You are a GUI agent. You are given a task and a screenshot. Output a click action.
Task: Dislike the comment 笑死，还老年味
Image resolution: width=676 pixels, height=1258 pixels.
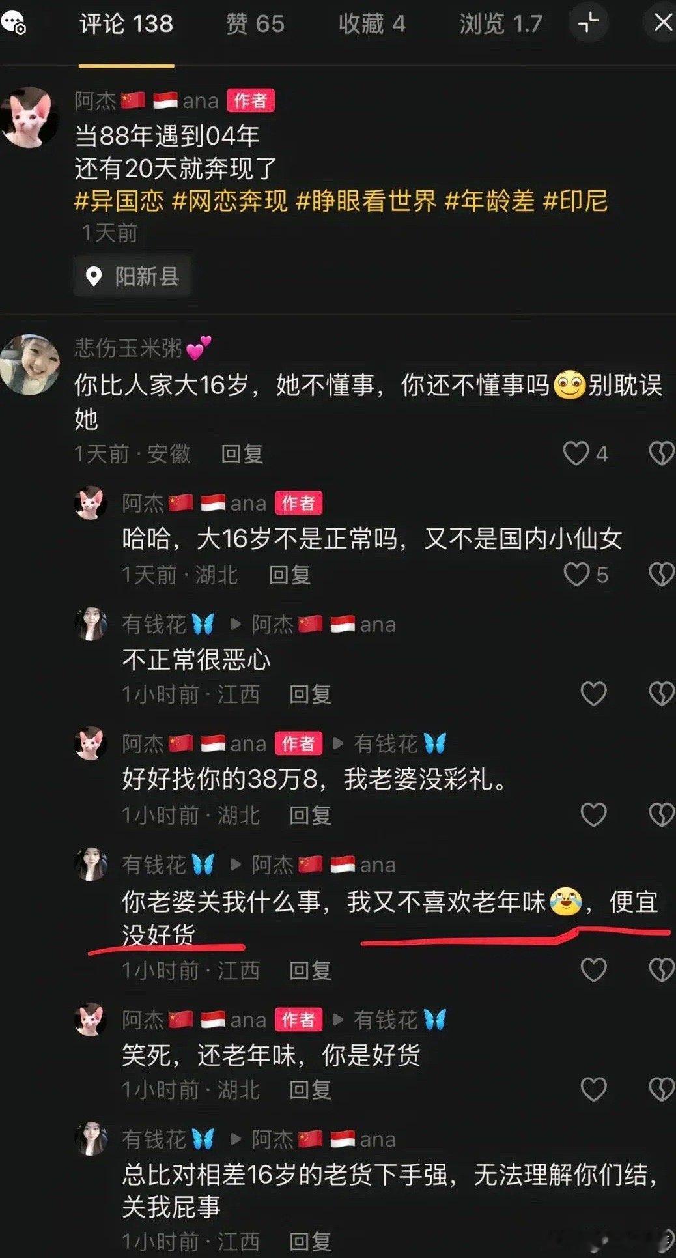point(662,1089)
